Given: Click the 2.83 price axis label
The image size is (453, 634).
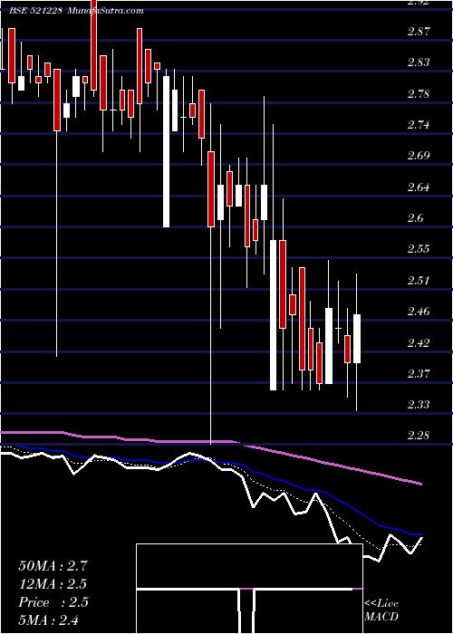Looking at the screenshot, I should click(x=419, y=62).
